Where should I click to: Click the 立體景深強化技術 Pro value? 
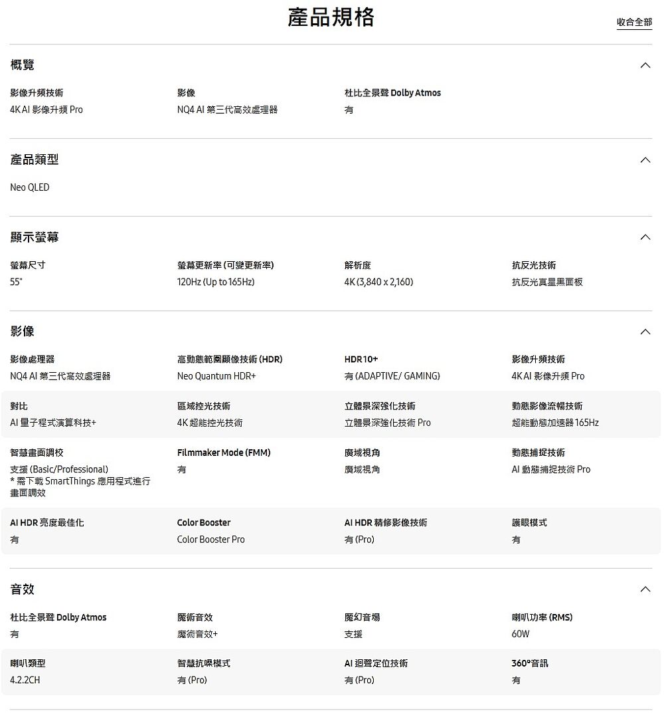387,423
